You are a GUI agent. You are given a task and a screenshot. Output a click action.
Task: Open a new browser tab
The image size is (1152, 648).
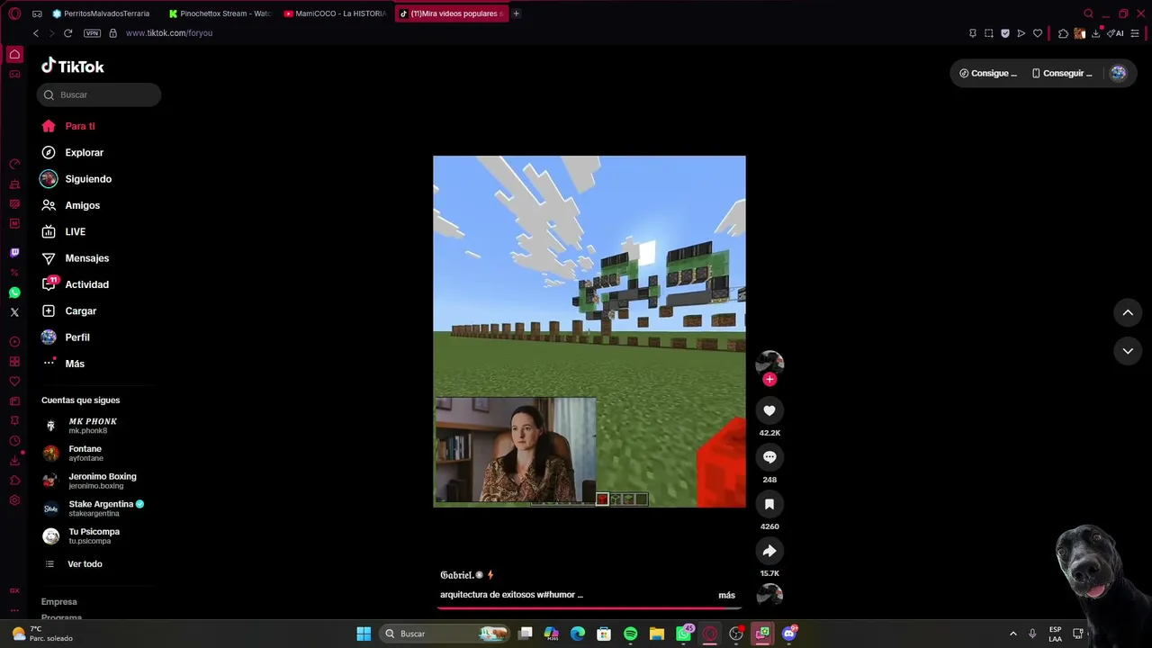tap(516, 13)
